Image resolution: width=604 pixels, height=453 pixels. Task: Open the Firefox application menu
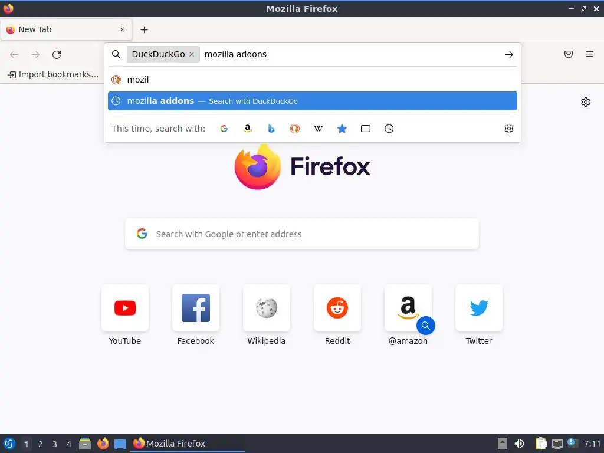pos(590,54)
